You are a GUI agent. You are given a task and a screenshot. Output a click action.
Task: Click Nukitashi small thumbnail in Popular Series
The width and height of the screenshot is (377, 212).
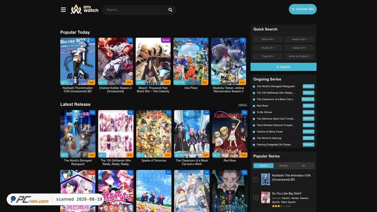(265, 179)
